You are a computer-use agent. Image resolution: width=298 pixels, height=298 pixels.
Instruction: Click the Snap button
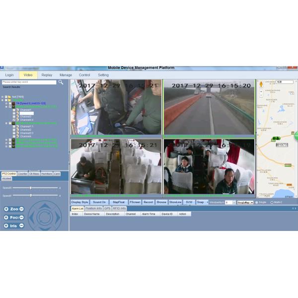201,202
